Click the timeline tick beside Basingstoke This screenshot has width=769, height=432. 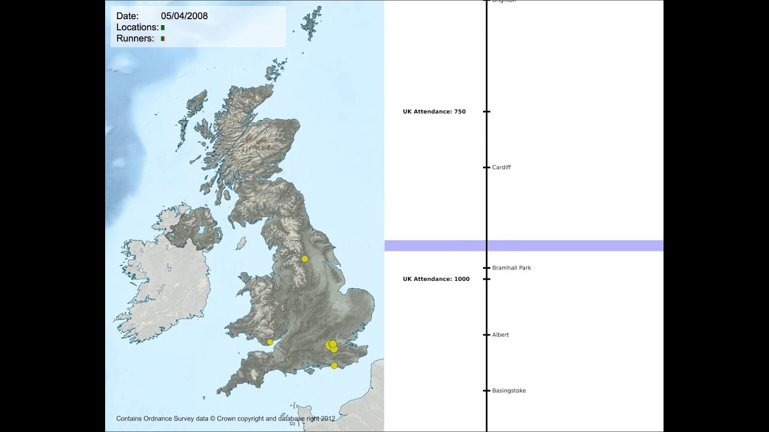click(x=487, y=391)
